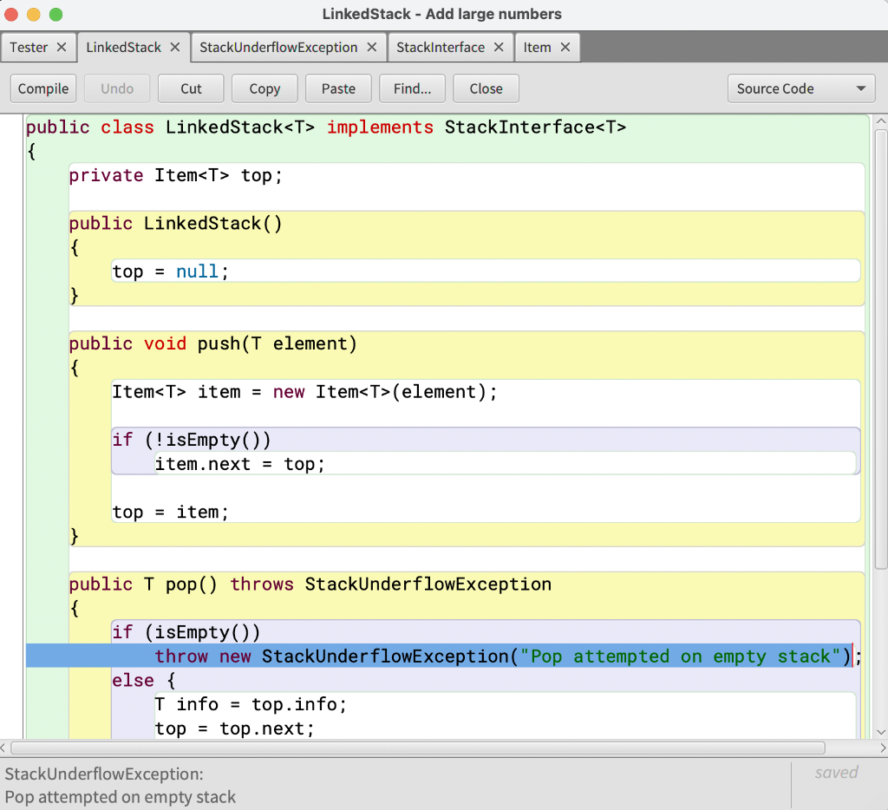Click the Paste button
This screenshot has width=888, height=810.
point(338,88)
